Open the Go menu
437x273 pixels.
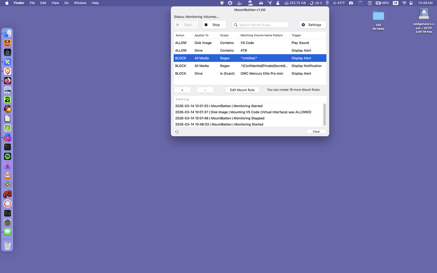(x=66, y=3)
